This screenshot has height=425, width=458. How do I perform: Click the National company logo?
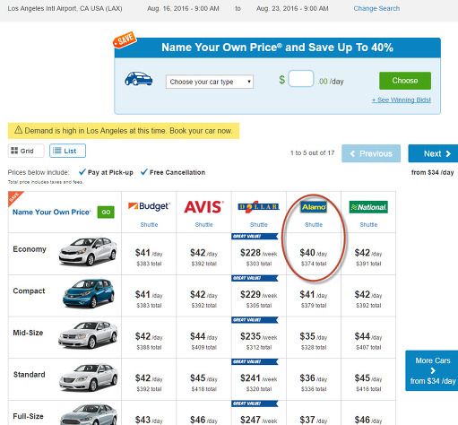pyautogui.click(x=368, y=207)
